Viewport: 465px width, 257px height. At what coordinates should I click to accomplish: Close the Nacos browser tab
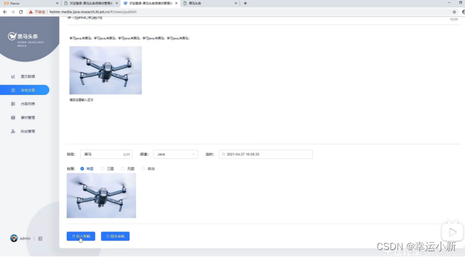(57, 3)
